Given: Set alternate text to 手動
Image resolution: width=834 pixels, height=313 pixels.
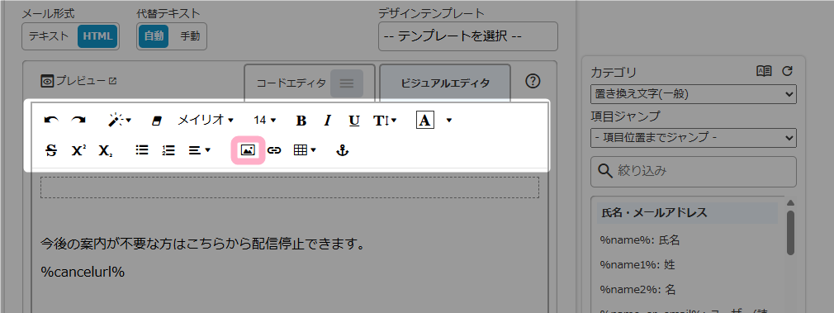Looking at the screenshot, I should (x=190, y=36).
